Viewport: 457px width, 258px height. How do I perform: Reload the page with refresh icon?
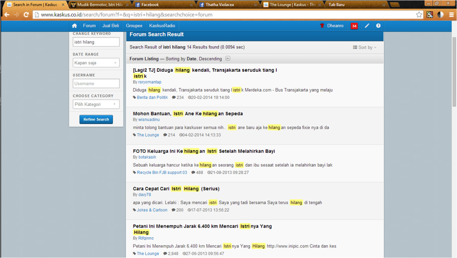26,15
